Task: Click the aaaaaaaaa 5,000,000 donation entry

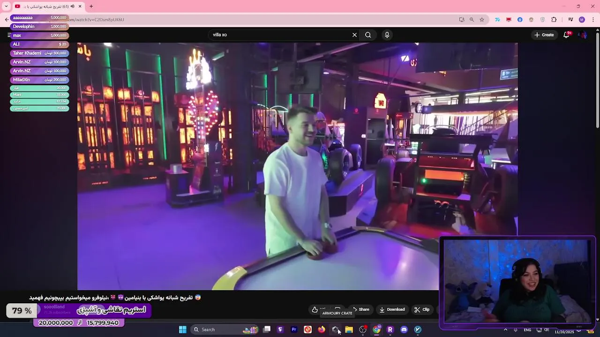Action: 39,18
